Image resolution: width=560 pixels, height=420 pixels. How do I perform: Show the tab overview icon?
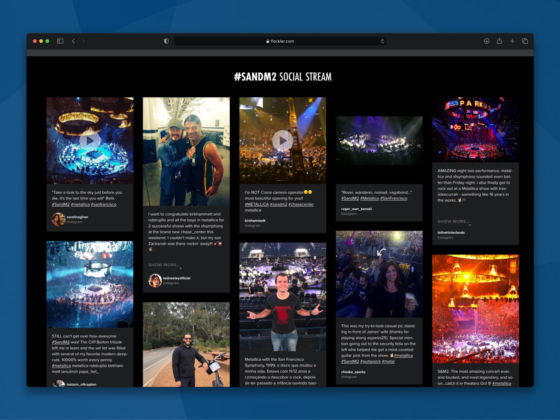click(x=525, y=41)
